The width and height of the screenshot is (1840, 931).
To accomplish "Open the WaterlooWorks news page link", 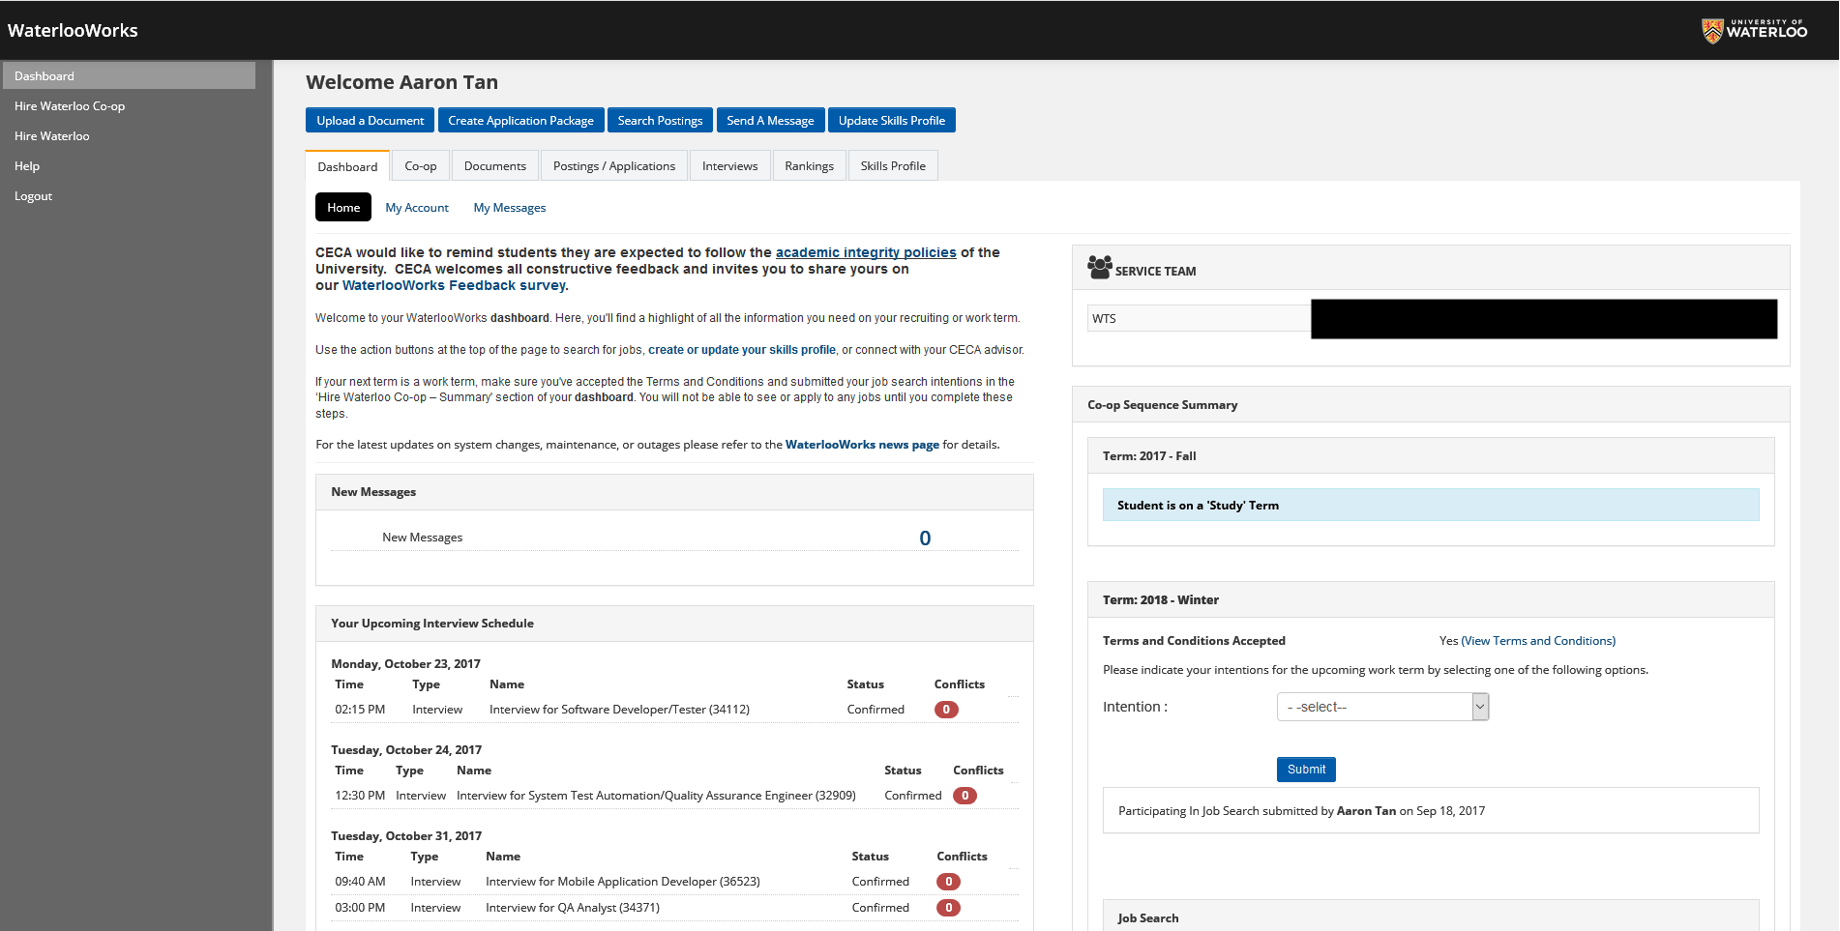I will point(862,445).
